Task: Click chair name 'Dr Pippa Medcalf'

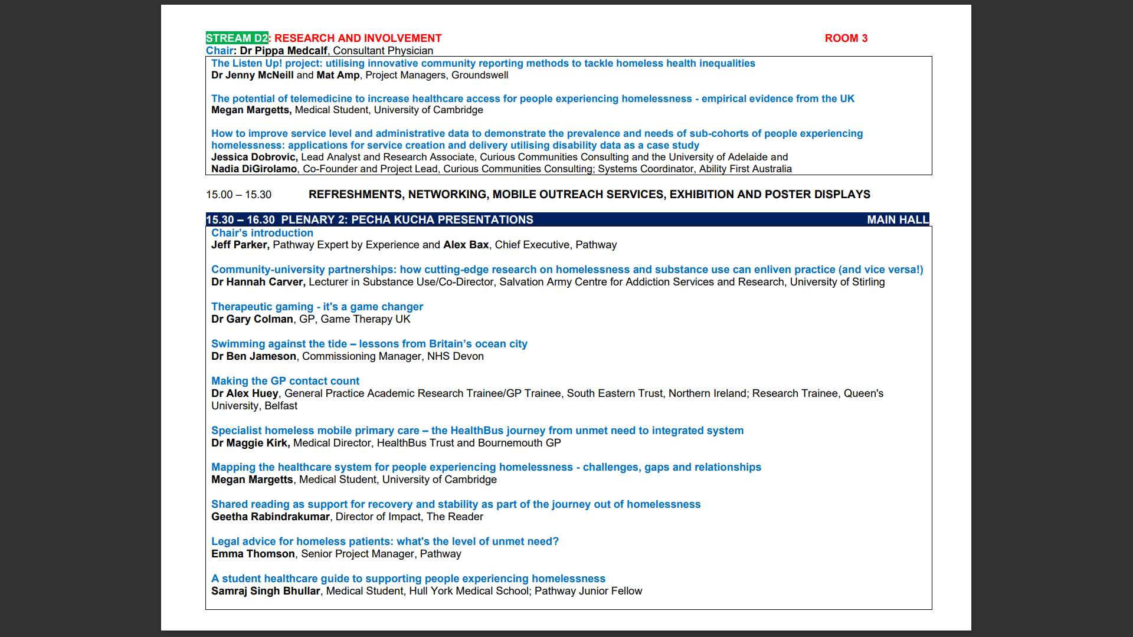Action: click(283, 51)
